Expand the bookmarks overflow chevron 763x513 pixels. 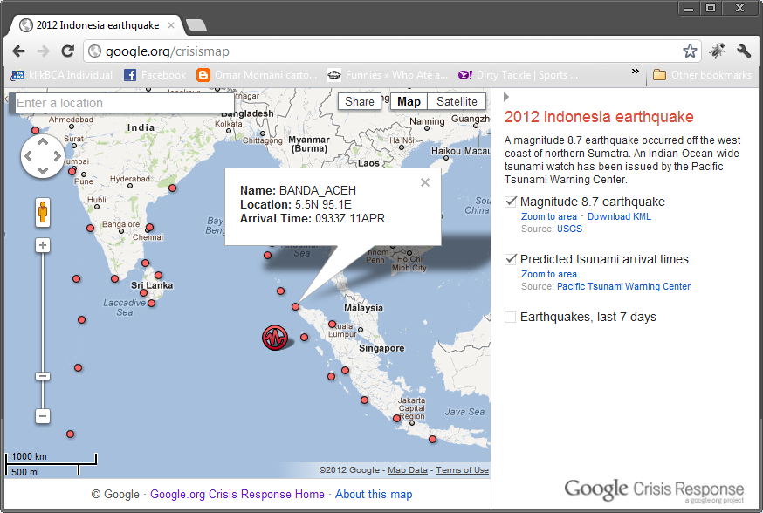(x=635, y=73)
